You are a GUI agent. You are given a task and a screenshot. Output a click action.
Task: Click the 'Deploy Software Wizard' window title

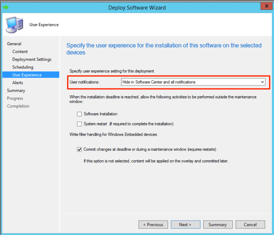(137, 8)
